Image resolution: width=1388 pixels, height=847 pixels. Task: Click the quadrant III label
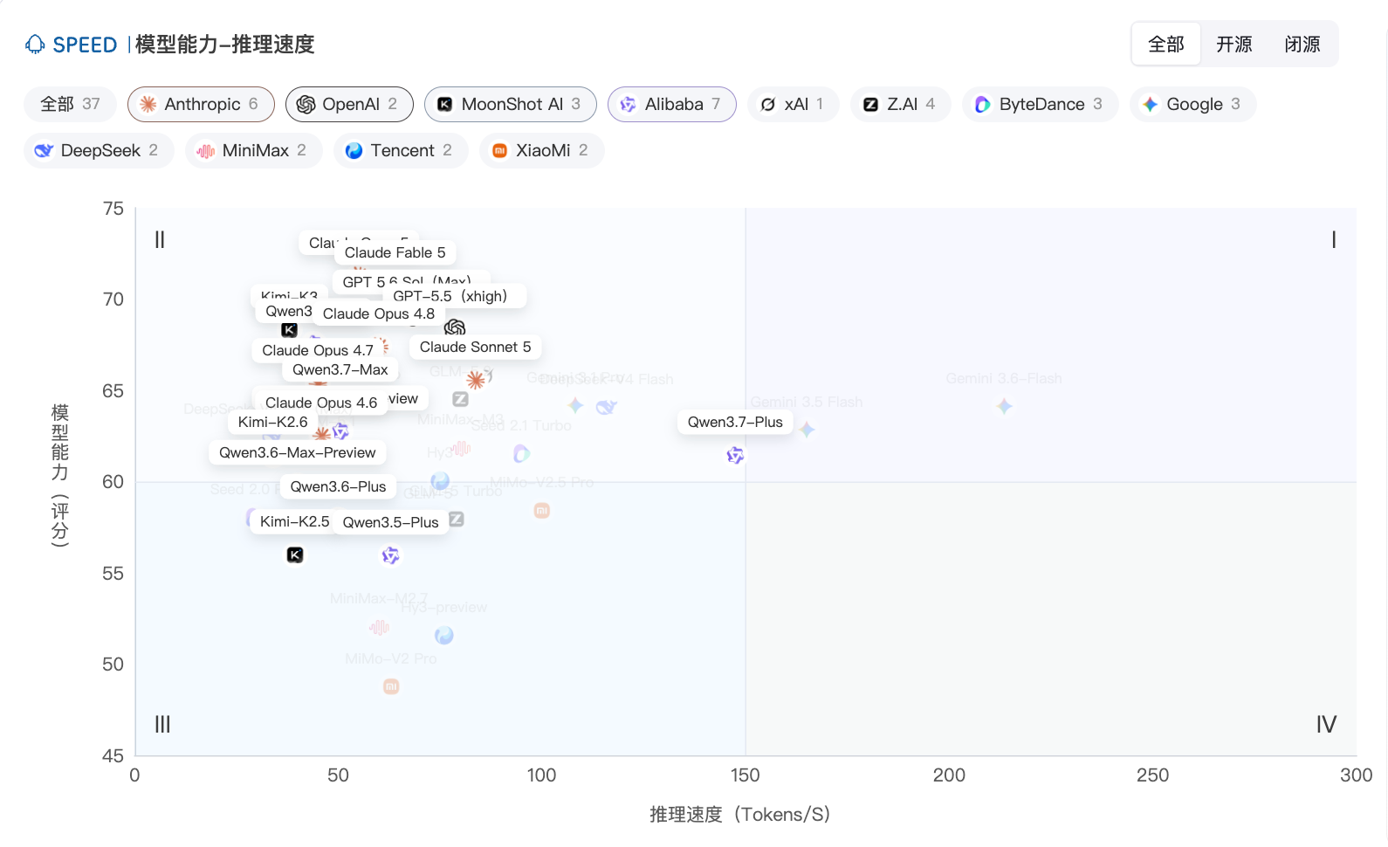pyautogui.click(x=162, y=724)
